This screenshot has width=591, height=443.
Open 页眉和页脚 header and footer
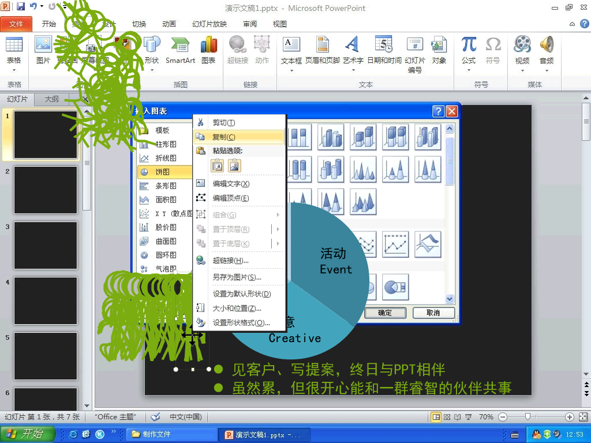(x=323, y=51)
